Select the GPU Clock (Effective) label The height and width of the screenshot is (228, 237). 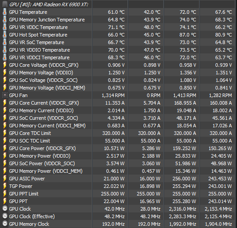tap(32, 216)
